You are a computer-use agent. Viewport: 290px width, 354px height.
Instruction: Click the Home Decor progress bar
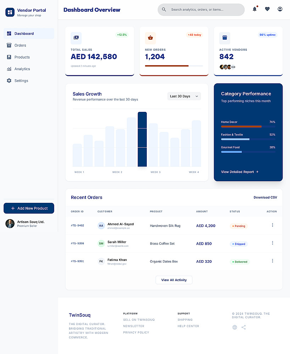pyautogui.click(x=248, y=127)
